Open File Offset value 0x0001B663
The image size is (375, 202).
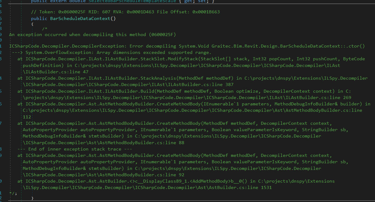(x=206, y=12)
